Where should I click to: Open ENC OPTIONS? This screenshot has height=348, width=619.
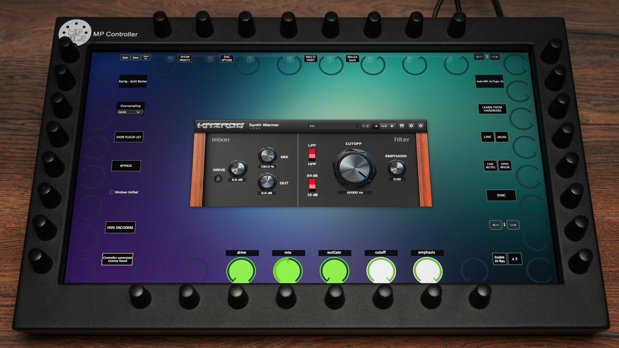tap(227, 58)
